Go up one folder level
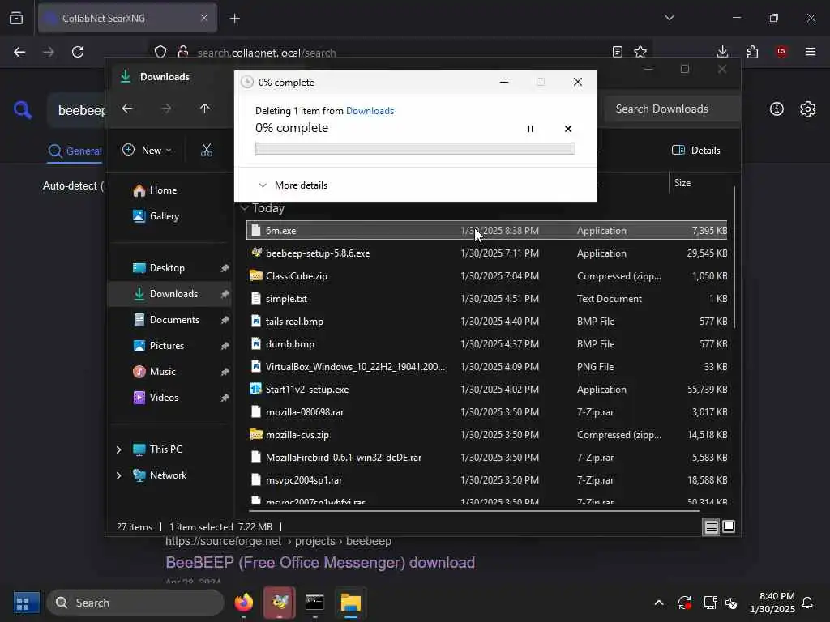The width and height of the screenshot is (830, 622). click(x=205, y=109)
